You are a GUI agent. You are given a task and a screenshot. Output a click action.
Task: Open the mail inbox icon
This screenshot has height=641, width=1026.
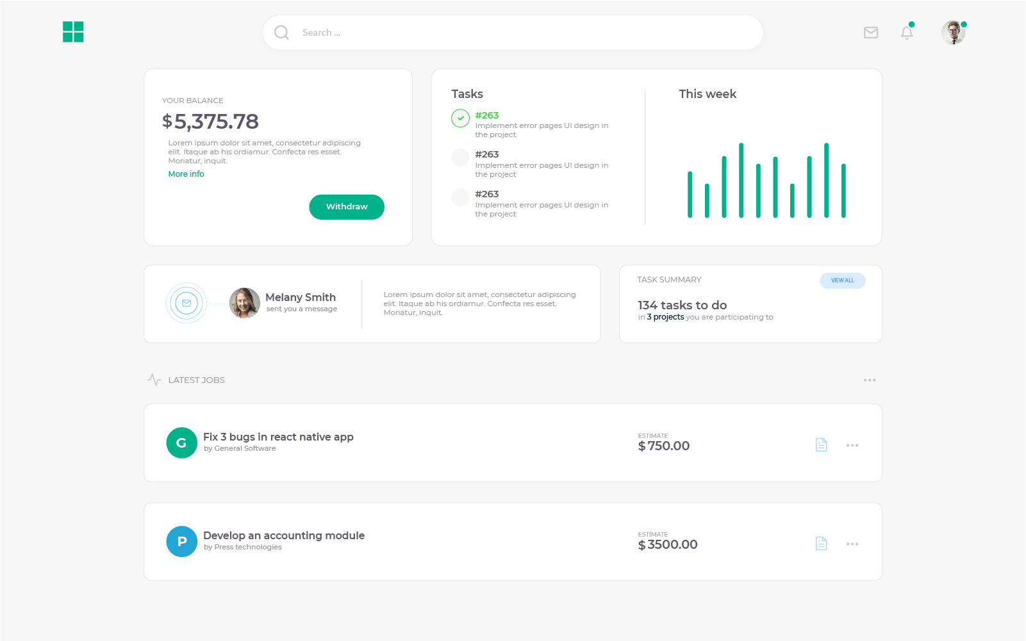point(870,33)
